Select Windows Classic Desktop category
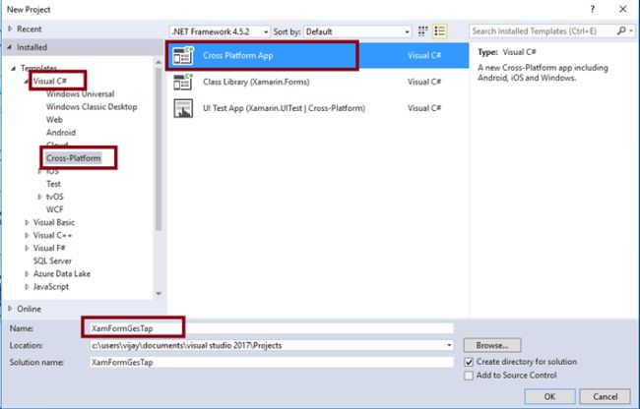Screen dimensions: 640x409 coord(92,107)
